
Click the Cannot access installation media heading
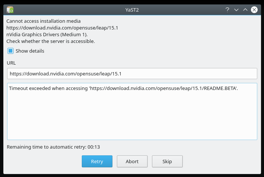[43, 21]
